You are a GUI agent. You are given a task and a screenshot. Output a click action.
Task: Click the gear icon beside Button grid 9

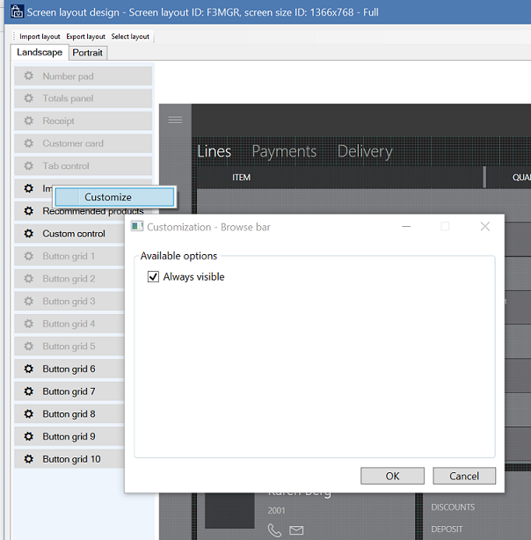pos(29,436)
